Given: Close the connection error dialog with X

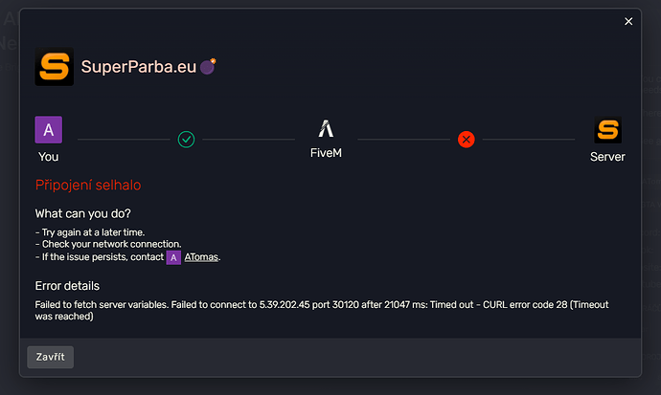Looking at the screenshot, I should pyautogui.click(x=628, y=21).
